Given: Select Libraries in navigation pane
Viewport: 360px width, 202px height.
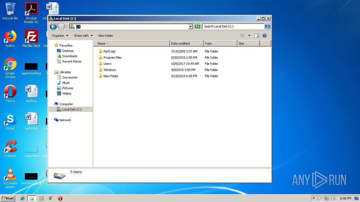Looking at the screenshot, I should pos(62,72).
